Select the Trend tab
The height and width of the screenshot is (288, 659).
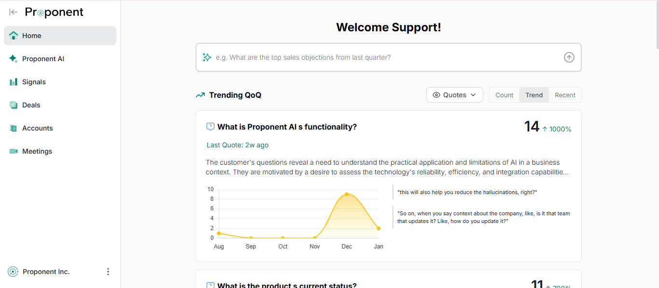click(x=534, y=95)
